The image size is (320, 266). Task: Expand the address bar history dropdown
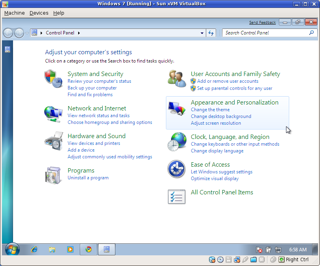pyautogui.click(x=202, y=33)
